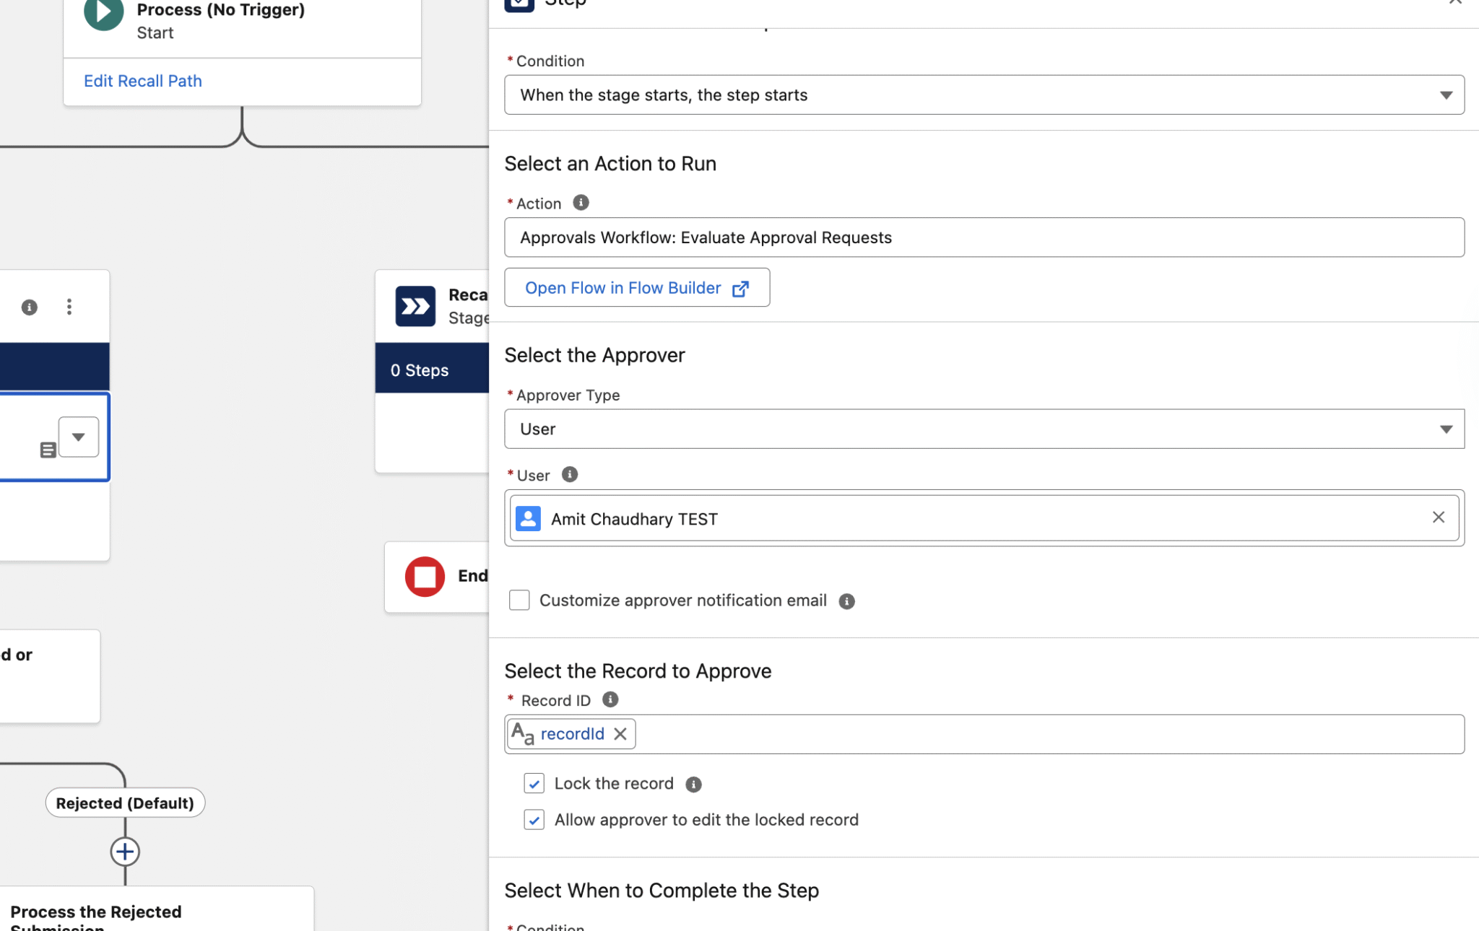Click the info icon beside the Action label
Viewport: 1479px width, 931px height.
581,203
